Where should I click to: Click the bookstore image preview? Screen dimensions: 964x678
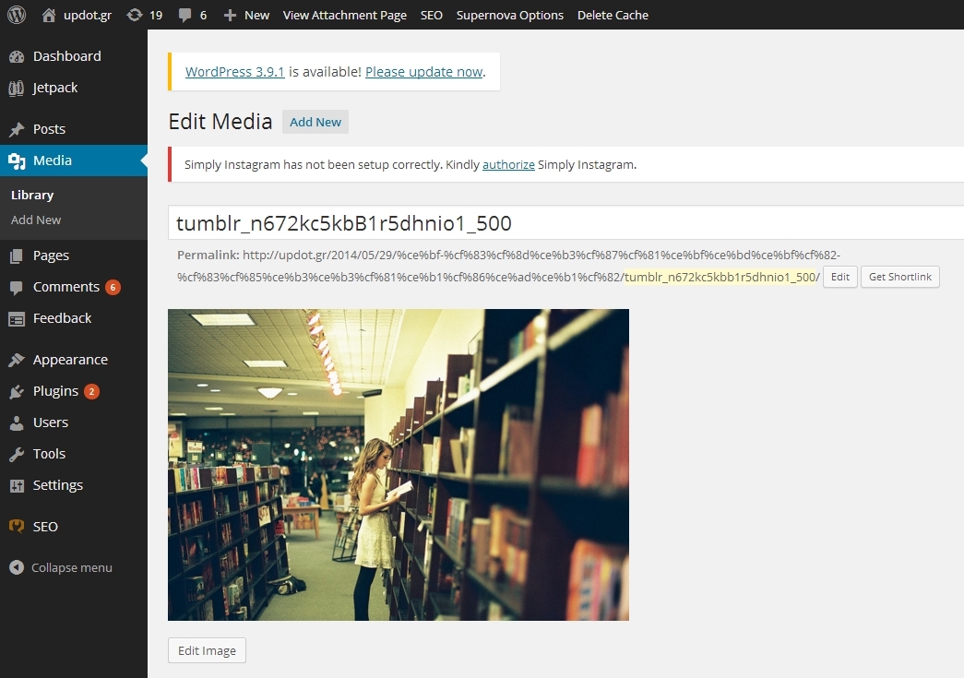398,464
